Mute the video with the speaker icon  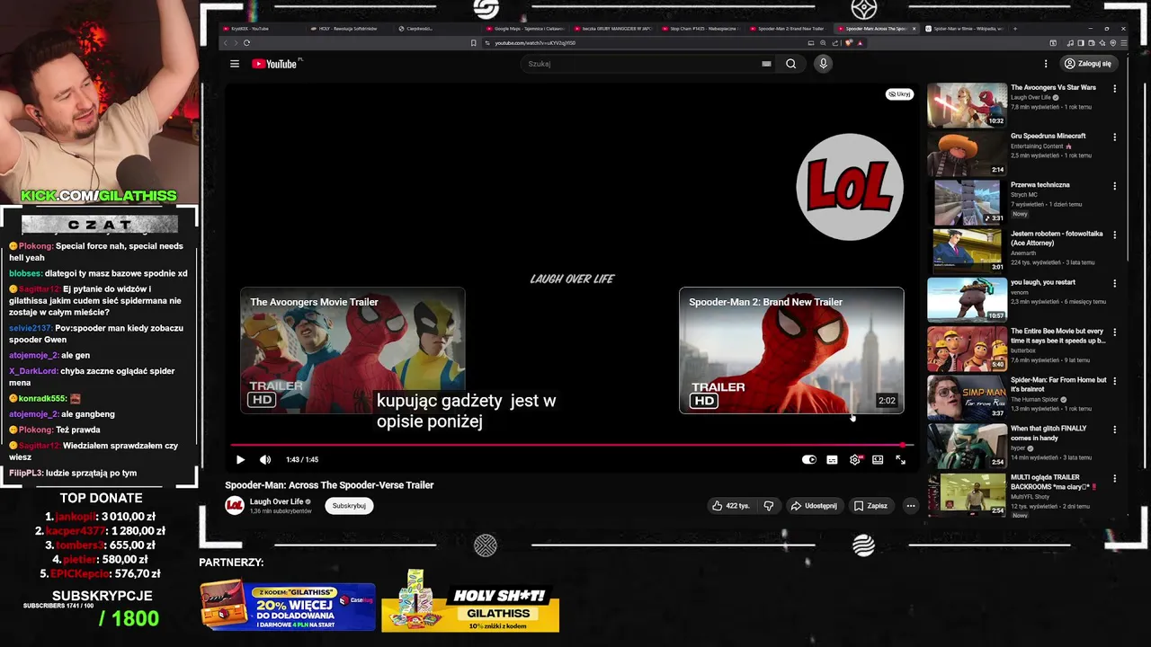(x=265, y=460)
